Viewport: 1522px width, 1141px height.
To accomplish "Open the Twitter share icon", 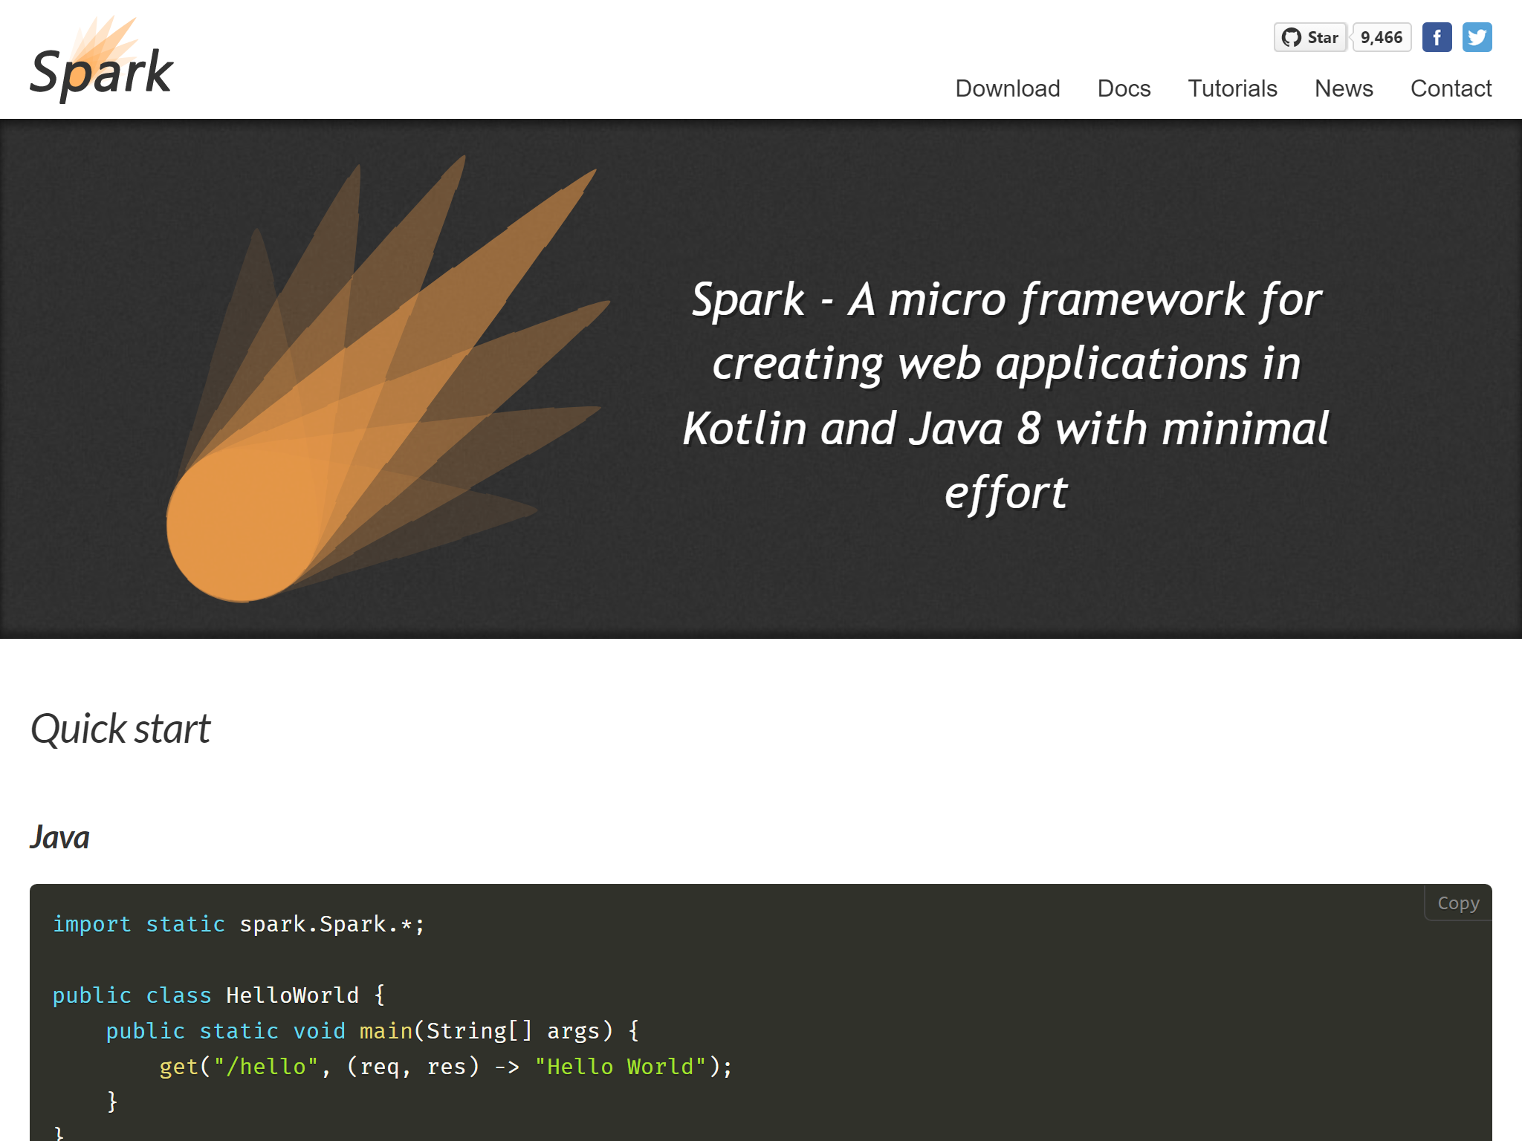I will [1477, 37].
